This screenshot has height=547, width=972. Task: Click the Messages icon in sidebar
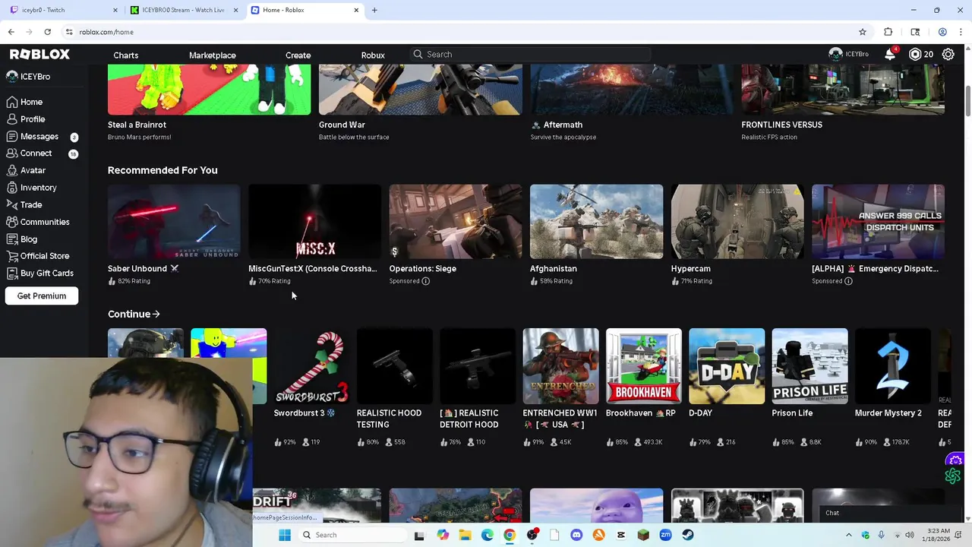(x=12, y=137)
